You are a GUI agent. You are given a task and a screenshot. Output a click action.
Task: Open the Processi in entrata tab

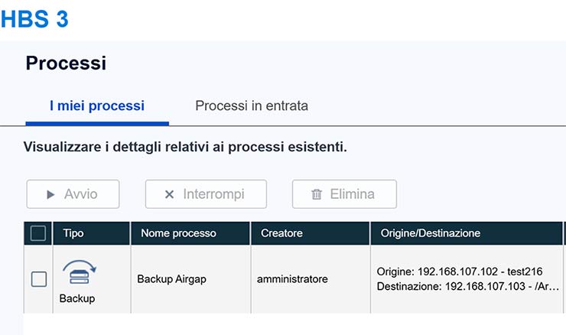pos(252,106)
